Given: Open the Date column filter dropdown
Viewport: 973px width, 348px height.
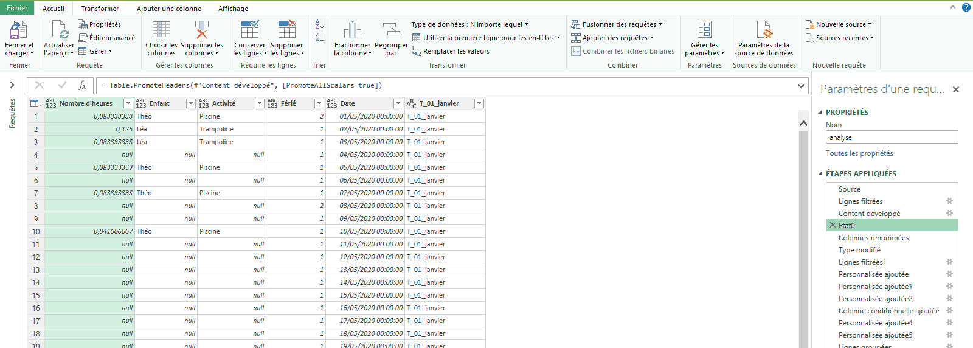Looking at the screenshot, I should [x=398, y=103].
